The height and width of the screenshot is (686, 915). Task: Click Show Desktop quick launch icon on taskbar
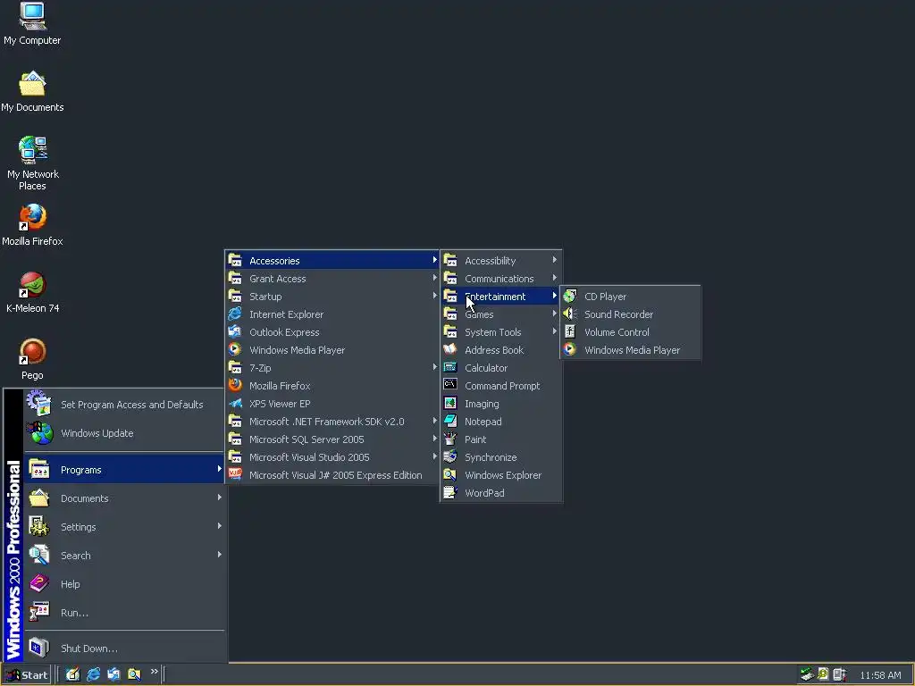coord(73,674)
